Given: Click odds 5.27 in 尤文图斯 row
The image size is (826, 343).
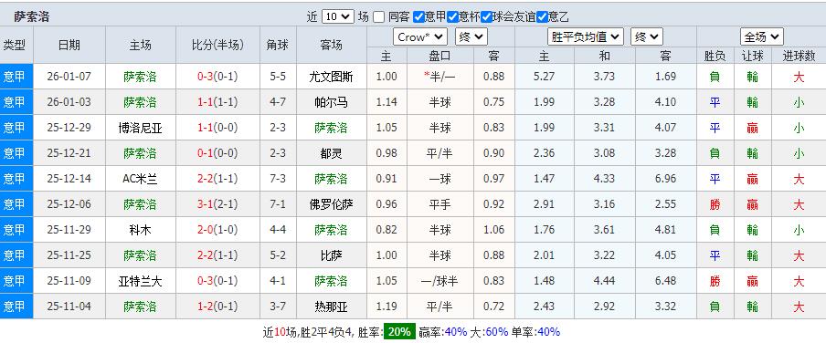Looking at the screenshot, I should (545, 77).
